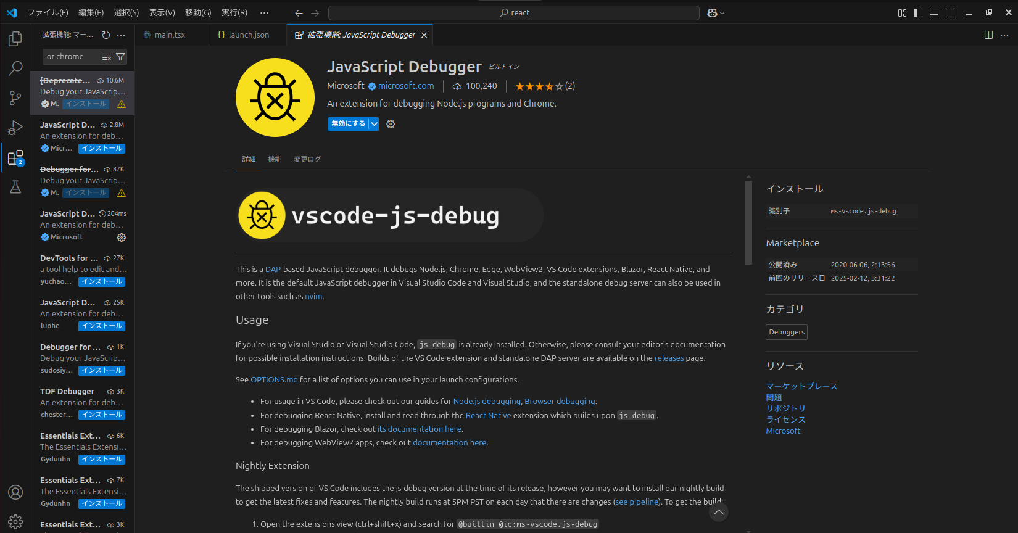Viewport: 1018px width, 533px height.
Task: Open the Search view in activity bar
Action: point(15,68)
